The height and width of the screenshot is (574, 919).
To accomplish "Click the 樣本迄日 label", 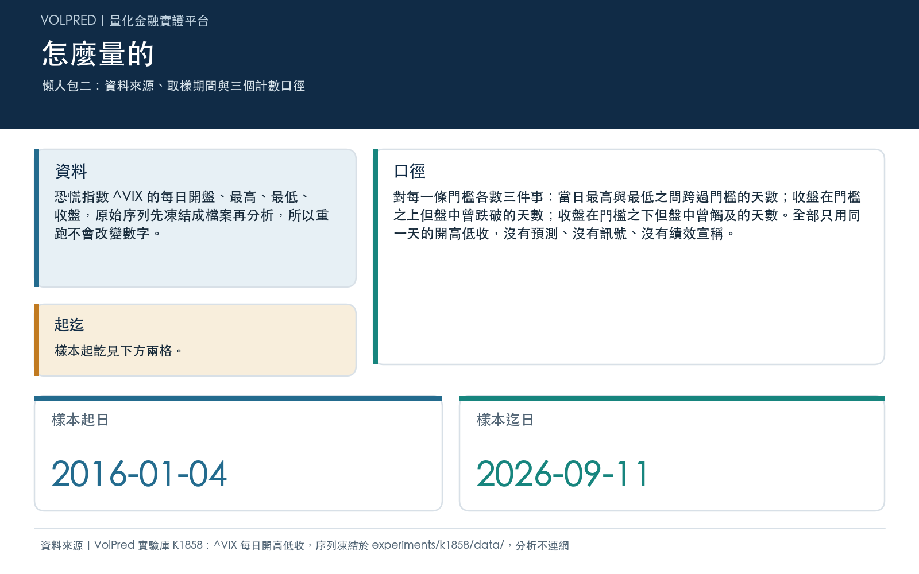I will click(x=505, y=420).
